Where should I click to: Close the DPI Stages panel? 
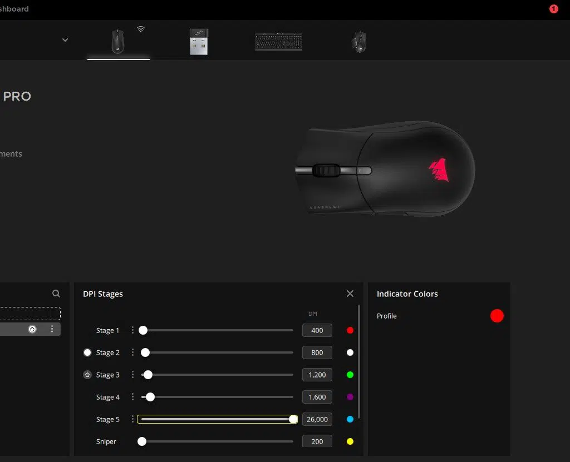tap(350, 294)
